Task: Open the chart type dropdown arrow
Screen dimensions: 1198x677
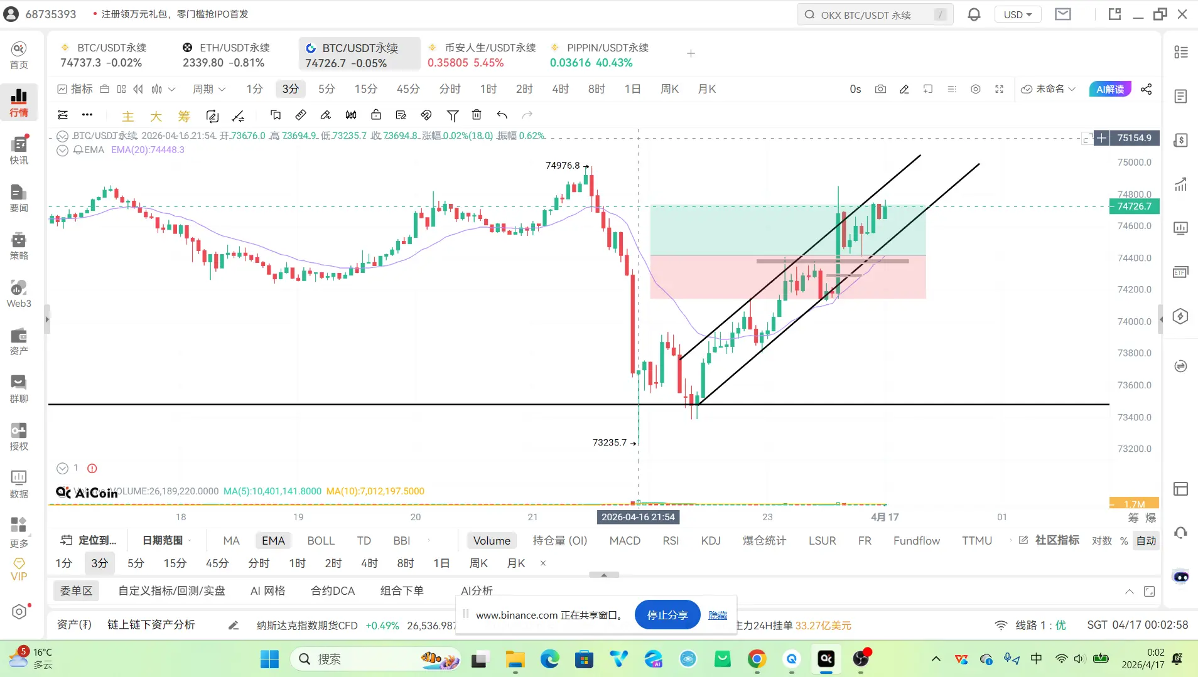Action: coord(171,89)
